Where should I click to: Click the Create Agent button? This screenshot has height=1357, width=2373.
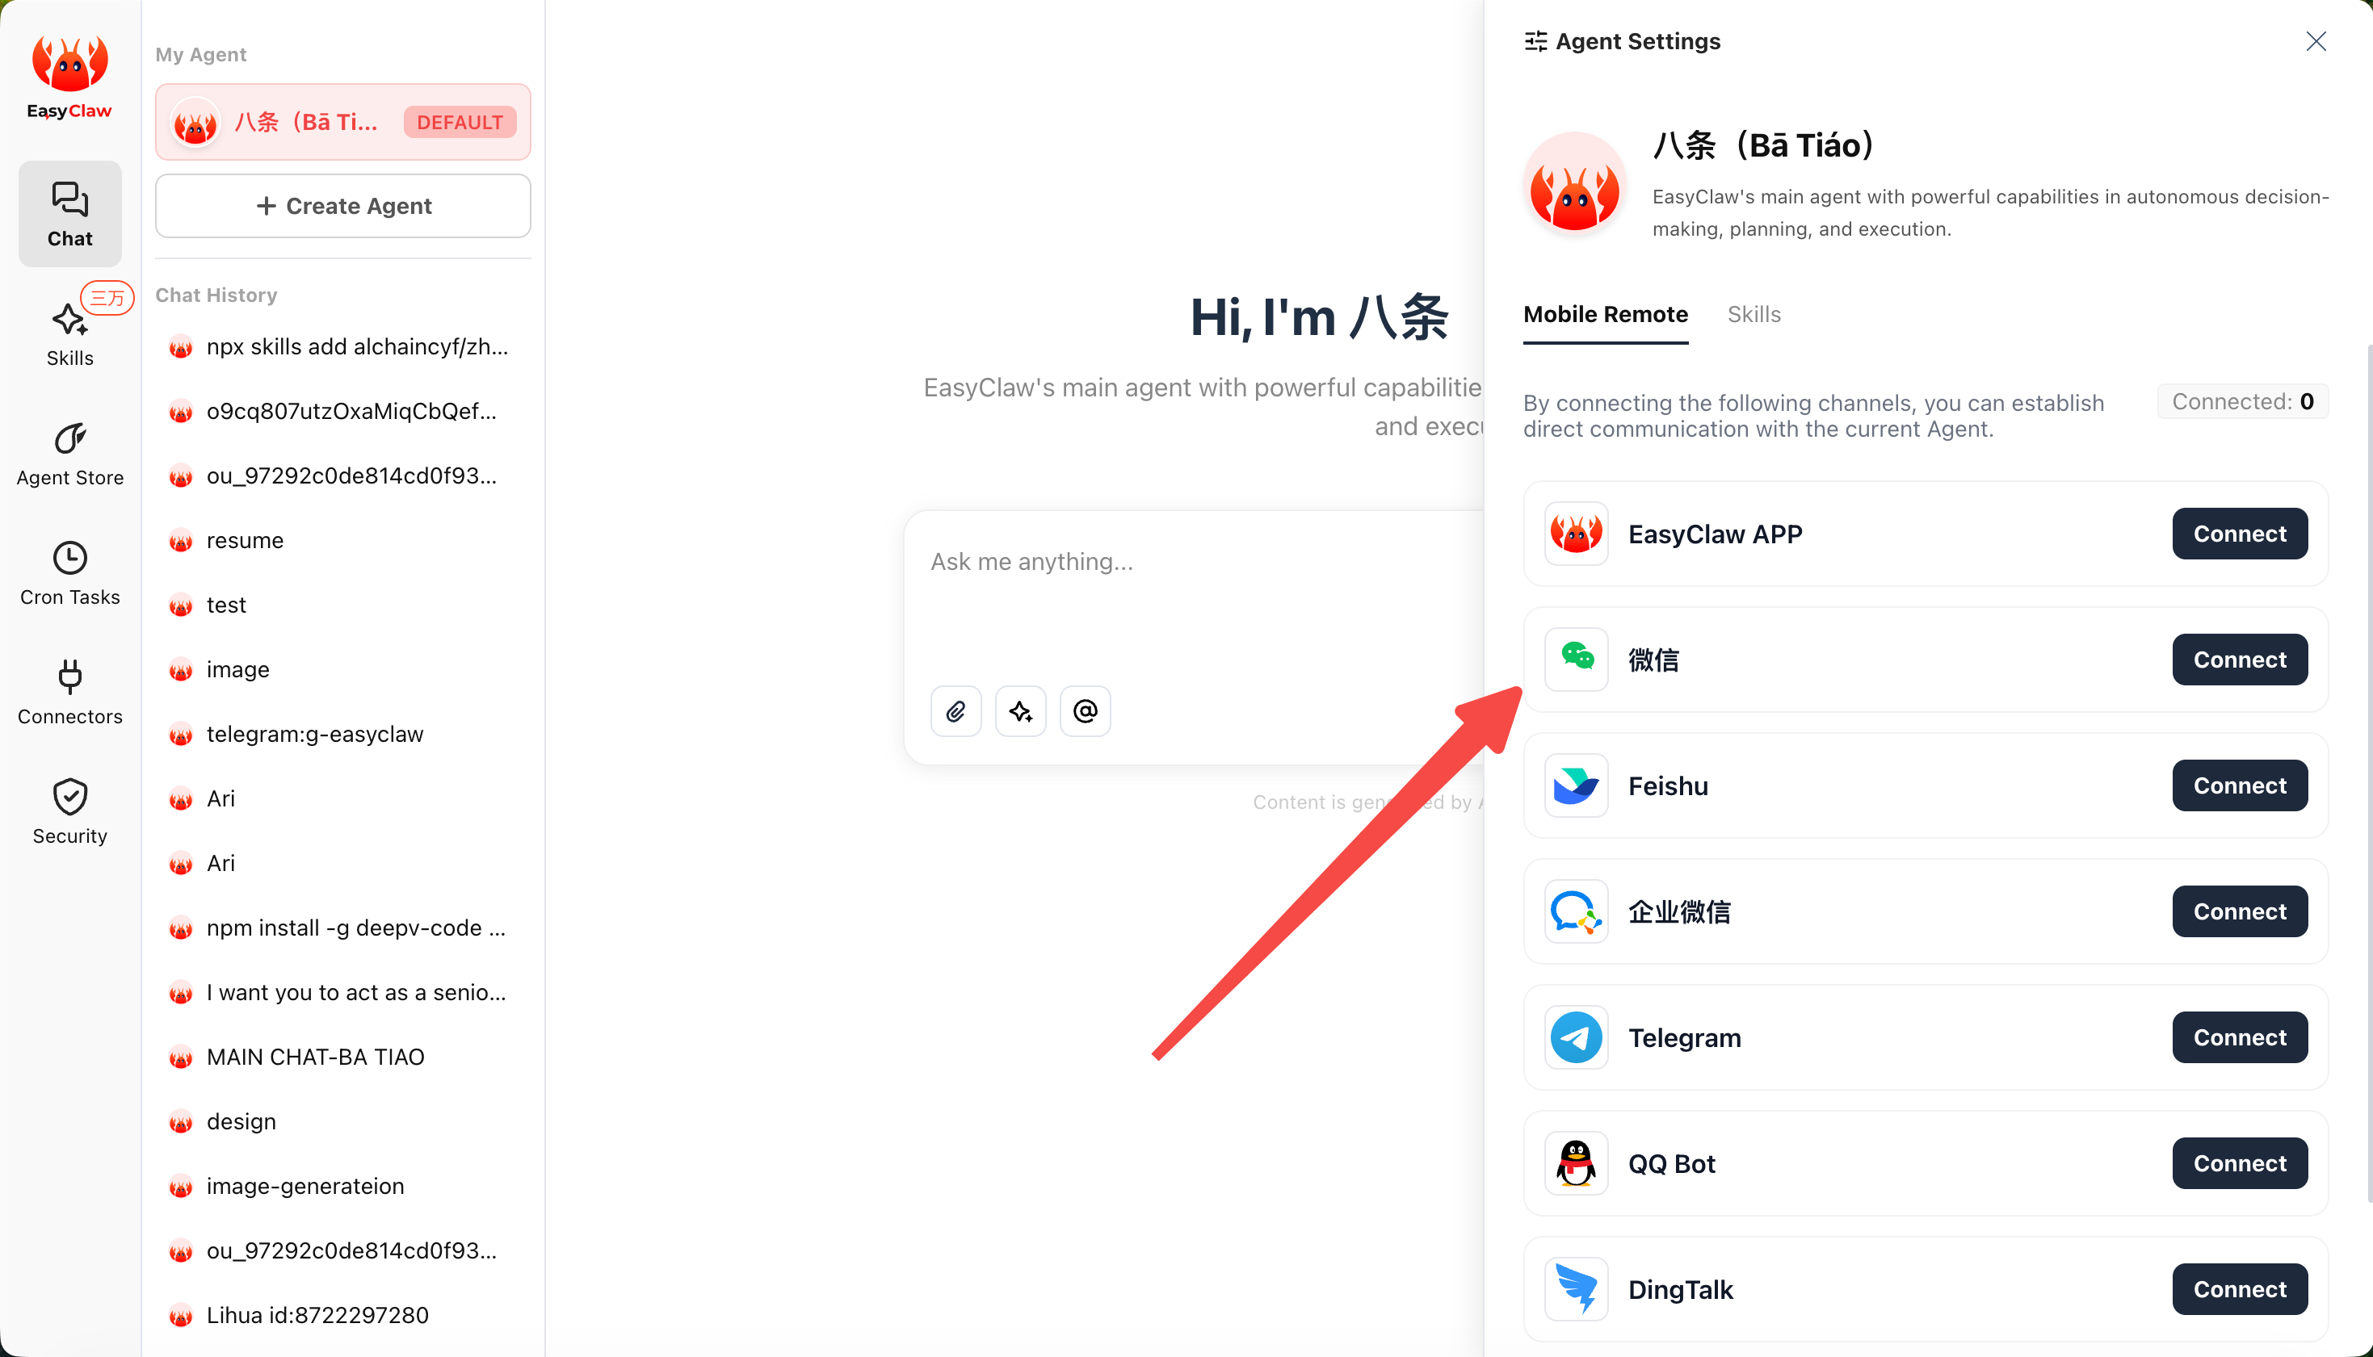click(343, 206)
